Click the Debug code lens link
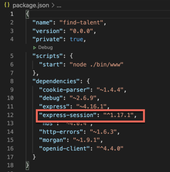This screenshot has width=170, height=172. 46,48
